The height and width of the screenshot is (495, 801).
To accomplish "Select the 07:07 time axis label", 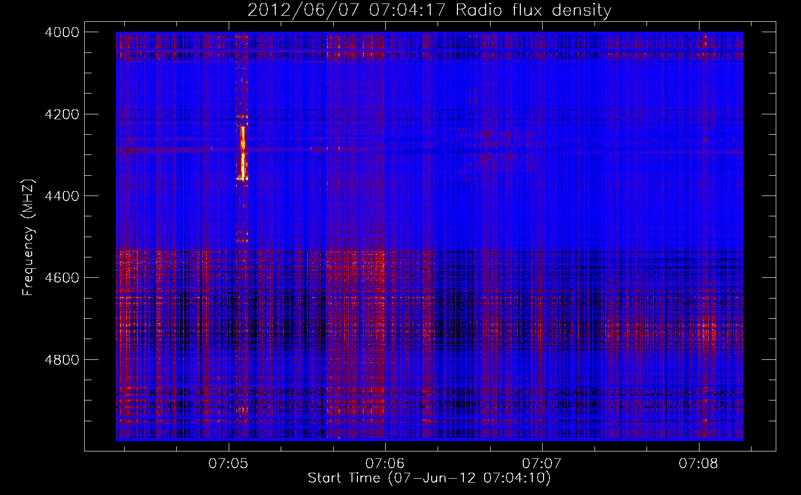I will click(542, 464).
